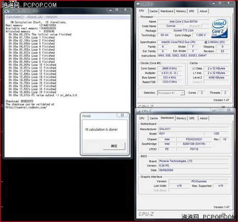Image resolution: width=238 pixels, height=222 pixels.
Task: Click the Core Speed value field
Action: pyautogui.click(x=169, y=68)
